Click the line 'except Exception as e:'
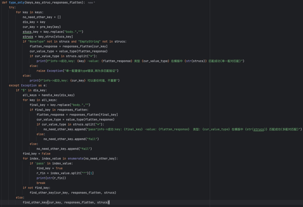Screen dimensions: 303x207 [x=28, y=85]
